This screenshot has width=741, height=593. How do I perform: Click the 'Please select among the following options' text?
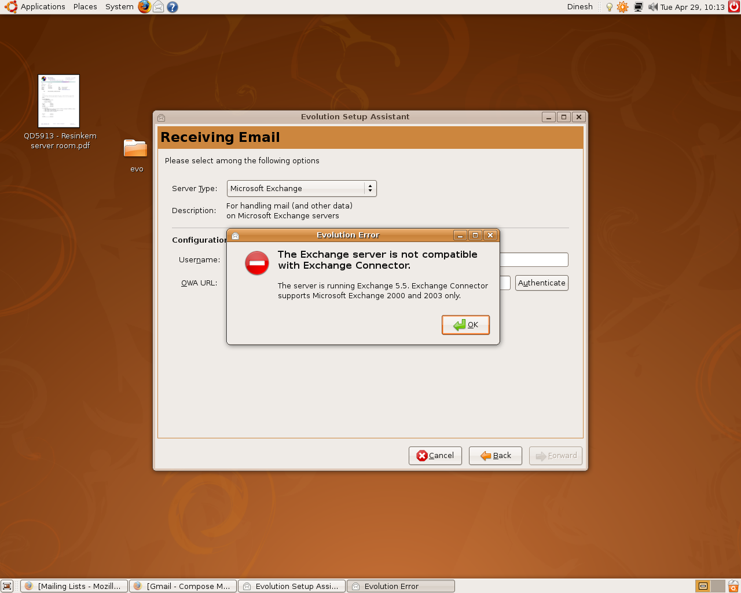pyautogui.click(x=242, y=160)
